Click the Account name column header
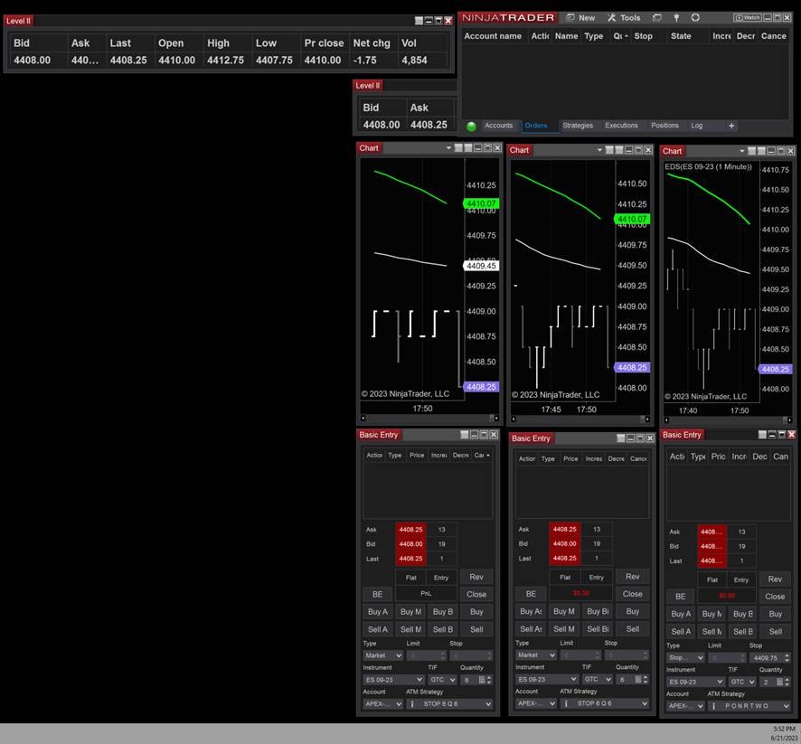The image size is (801, 744). [493, 36]
